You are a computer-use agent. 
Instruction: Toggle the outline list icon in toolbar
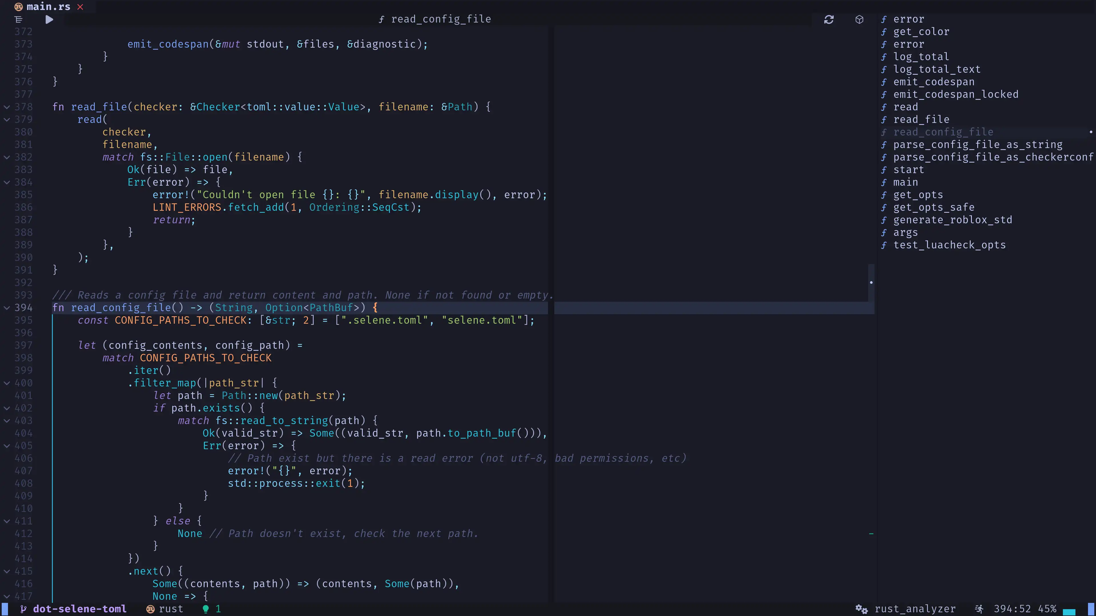point(18,19)
